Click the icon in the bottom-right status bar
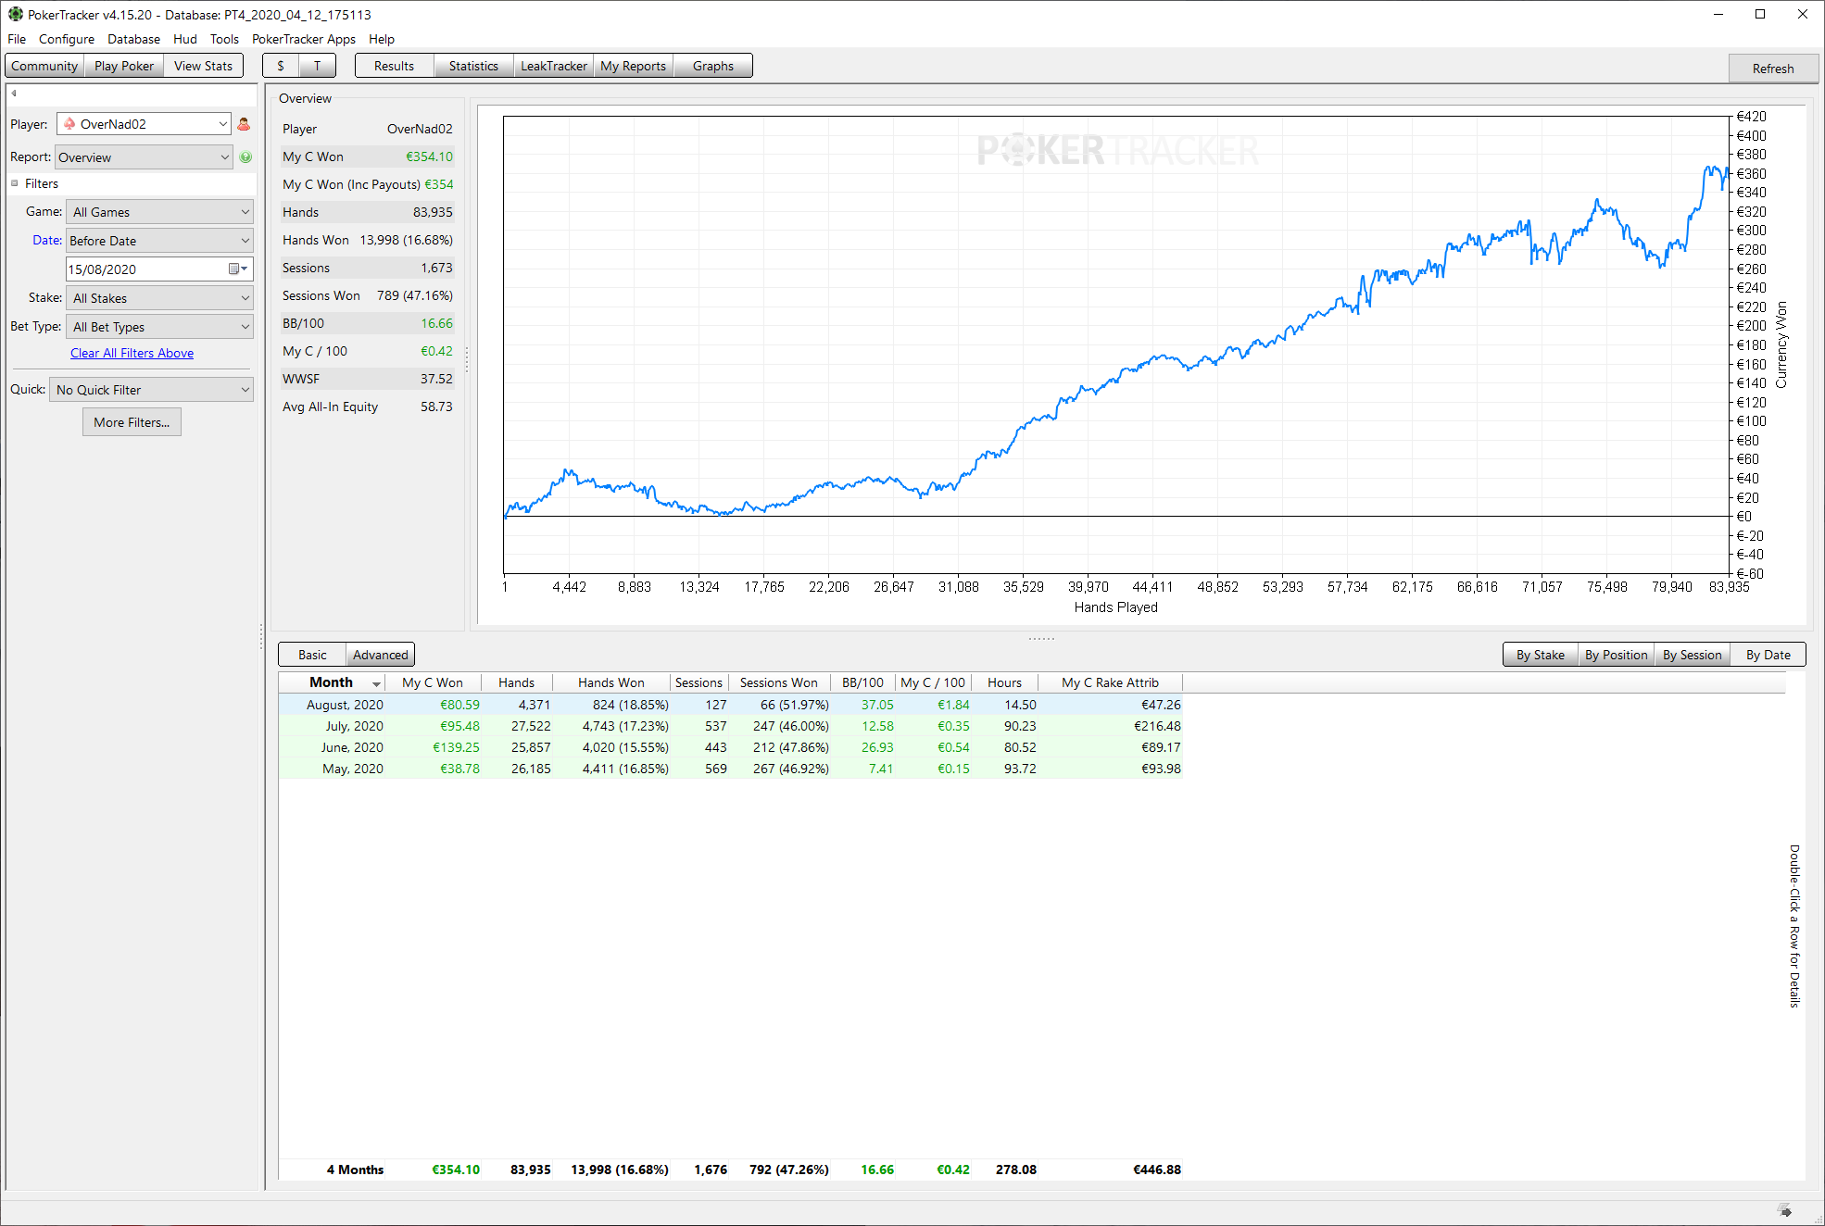 (1785, 1210)
